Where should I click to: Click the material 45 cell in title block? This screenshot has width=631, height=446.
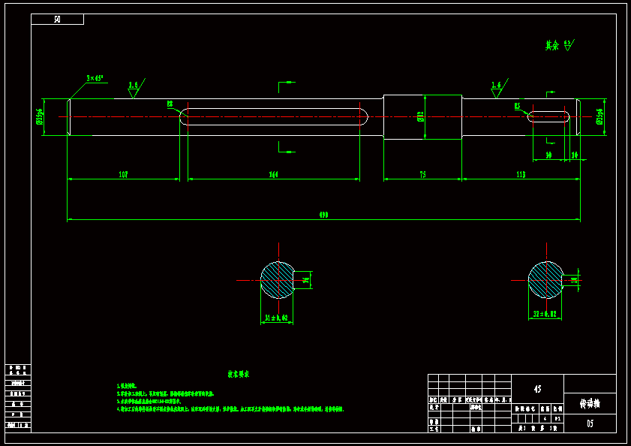pyautogui.click(x=537, y=389)
